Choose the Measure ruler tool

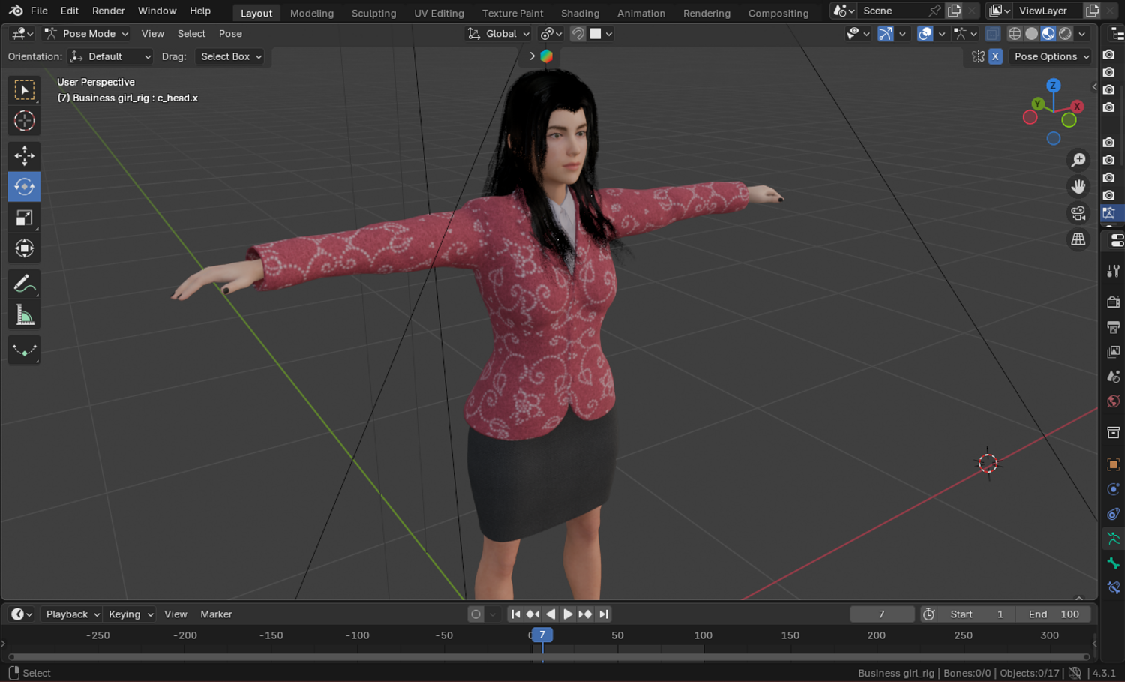24,315
